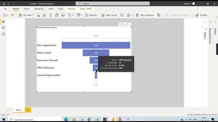Click the SQL Server source icon
The width and height of the screenshot is (218, 122).
click(51, 15)
